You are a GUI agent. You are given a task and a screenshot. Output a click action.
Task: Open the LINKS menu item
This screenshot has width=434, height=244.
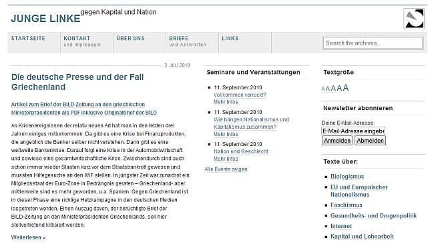pos(230,39)
